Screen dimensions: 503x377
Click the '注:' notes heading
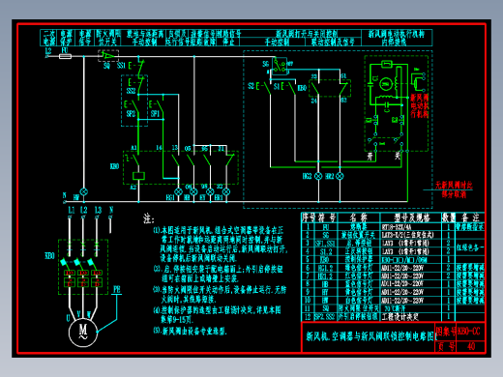(x=149, y=219)
